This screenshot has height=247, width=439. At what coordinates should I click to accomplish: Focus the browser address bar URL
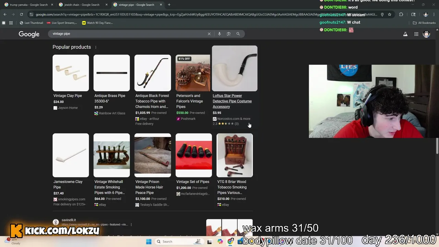[x=206, y=14]
